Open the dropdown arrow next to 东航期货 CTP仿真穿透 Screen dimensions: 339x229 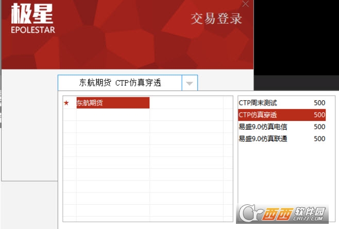pyautogui.click(x=190, y=83)
